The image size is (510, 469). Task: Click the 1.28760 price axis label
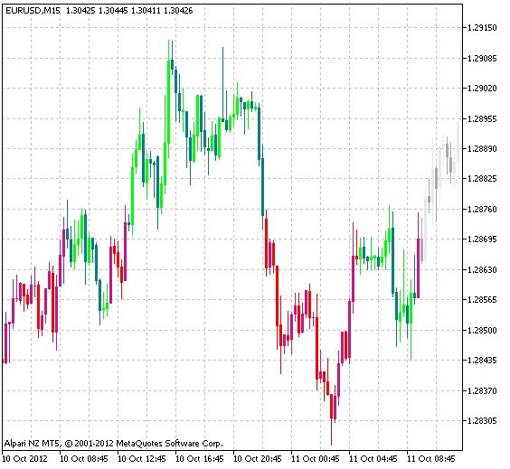click(482, 210)
